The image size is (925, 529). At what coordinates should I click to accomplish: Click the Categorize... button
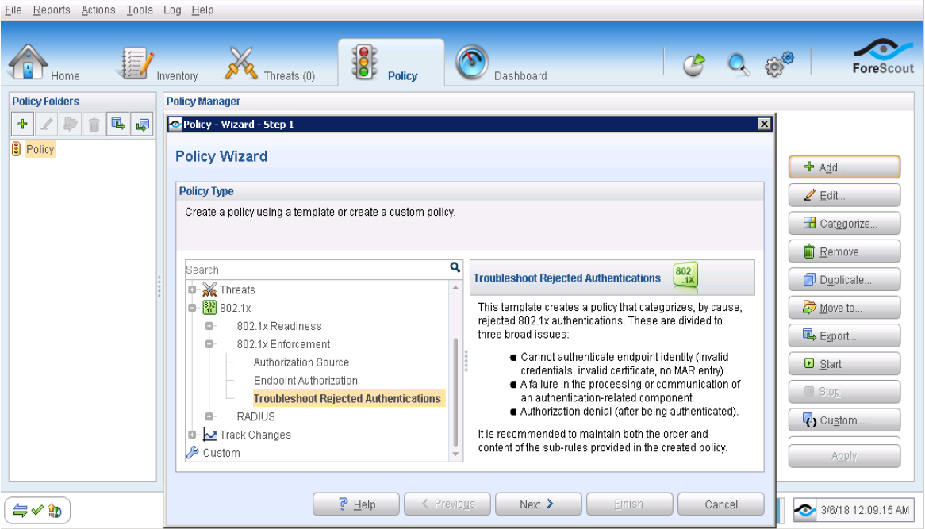[x=844, y=224]
